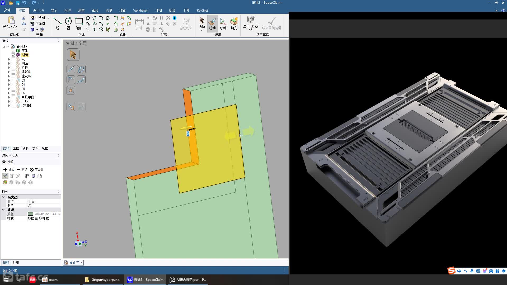Check the 控制器 component checkbox
The height and width of the screenshot is (285, 507).
[x=13, y=106]
